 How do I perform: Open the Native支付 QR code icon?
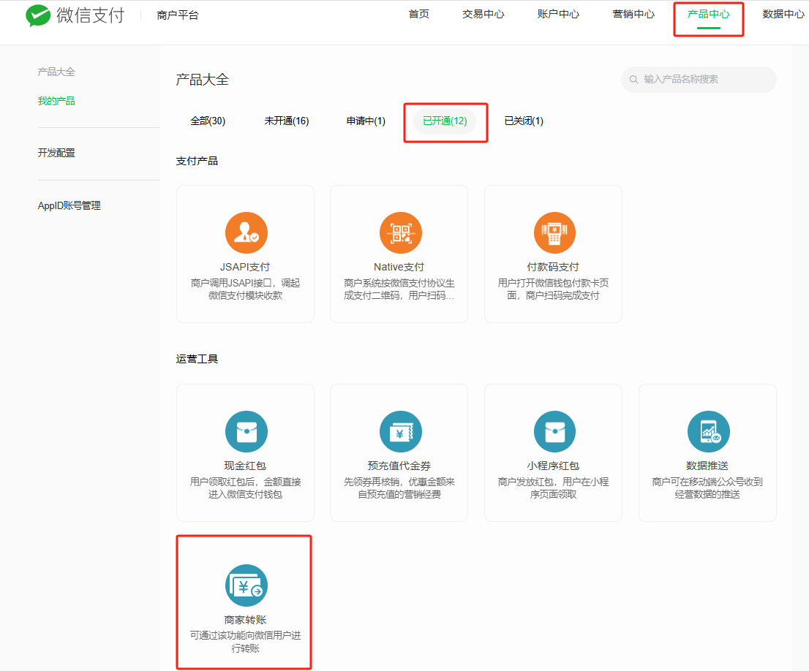(400, 233)
